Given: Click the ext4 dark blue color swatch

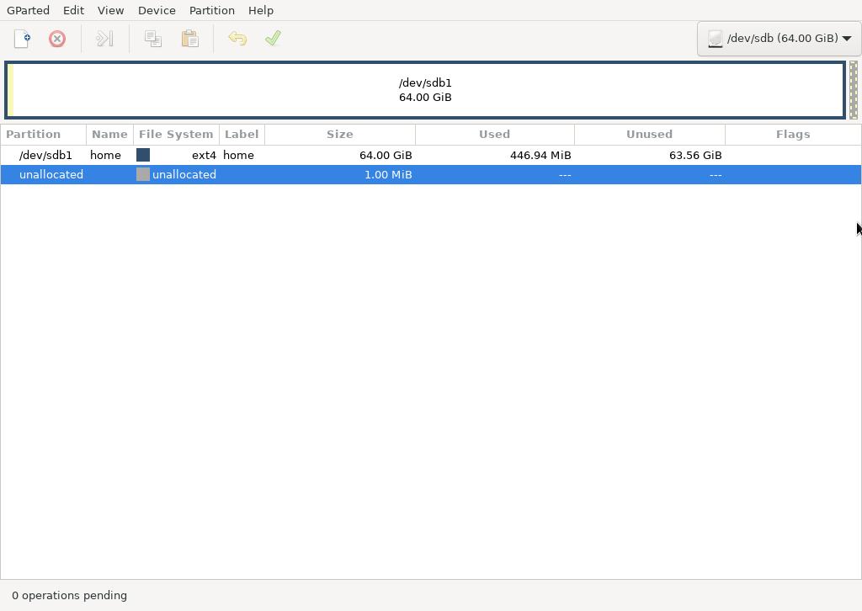Looking at the screenshot, I should click(143, 156).
